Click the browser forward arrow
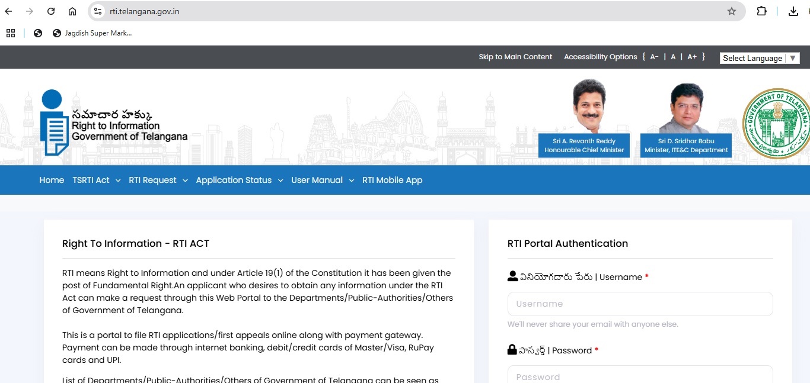810x383 pixels. [30, 11]
